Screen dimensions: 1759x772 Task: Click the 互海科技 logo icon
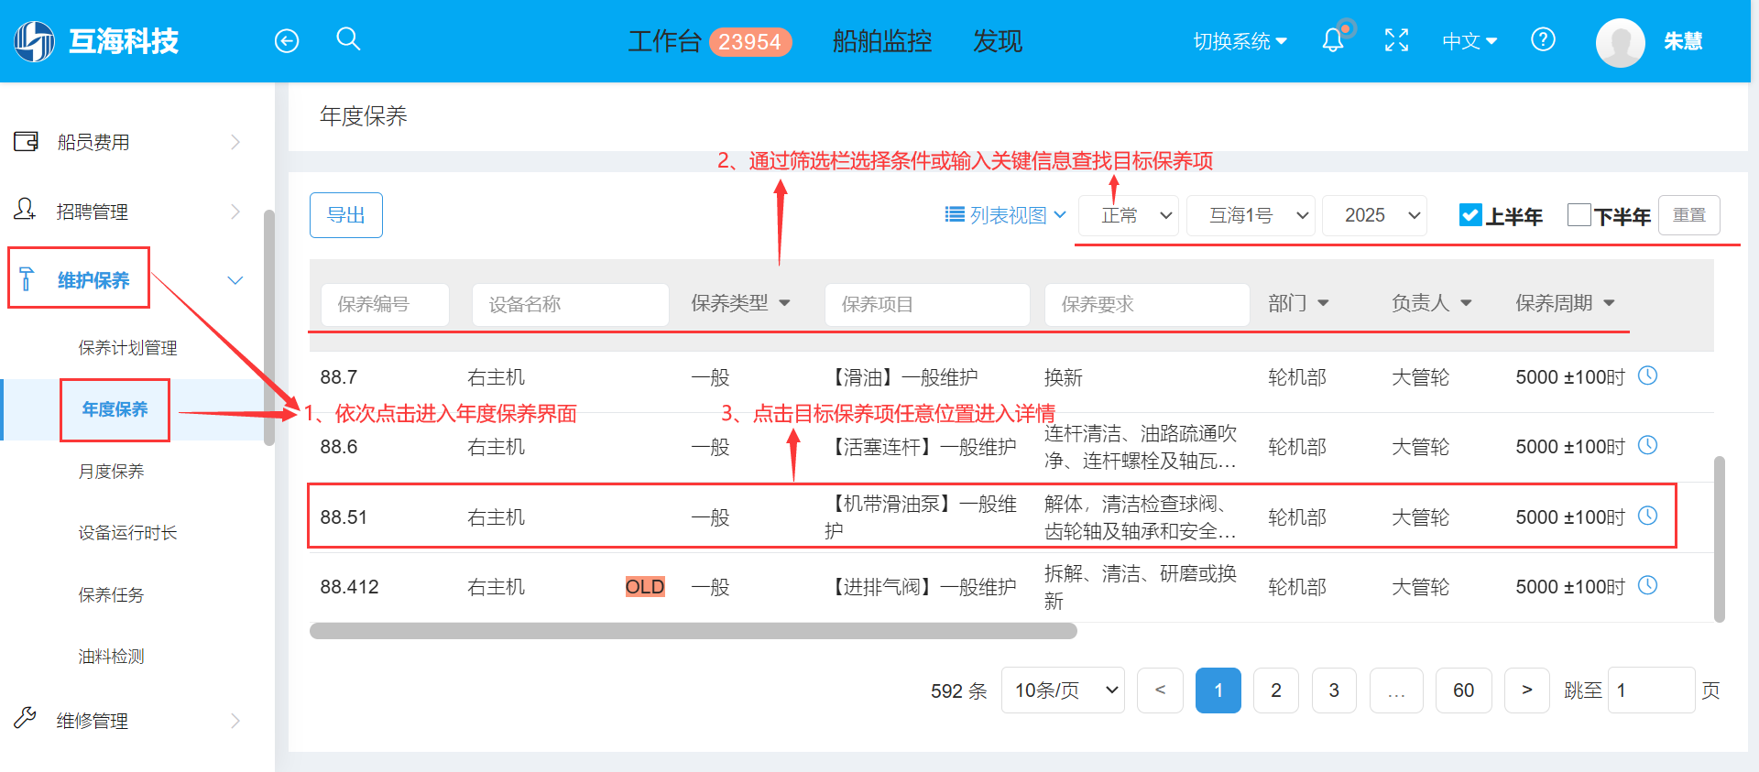tap(35, 41)
